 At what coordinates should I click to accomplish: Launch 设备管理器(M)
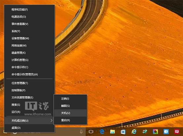coord(29,38)
